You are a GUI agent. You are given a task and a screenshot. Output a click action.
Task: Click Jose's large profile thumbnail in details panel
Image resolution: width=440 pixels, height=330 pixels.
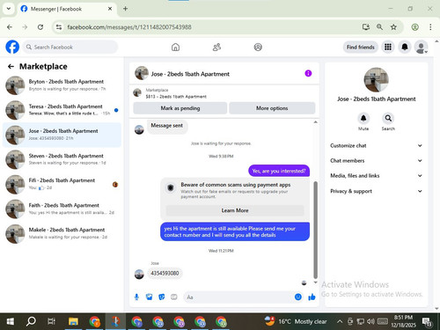click(376, 80)
